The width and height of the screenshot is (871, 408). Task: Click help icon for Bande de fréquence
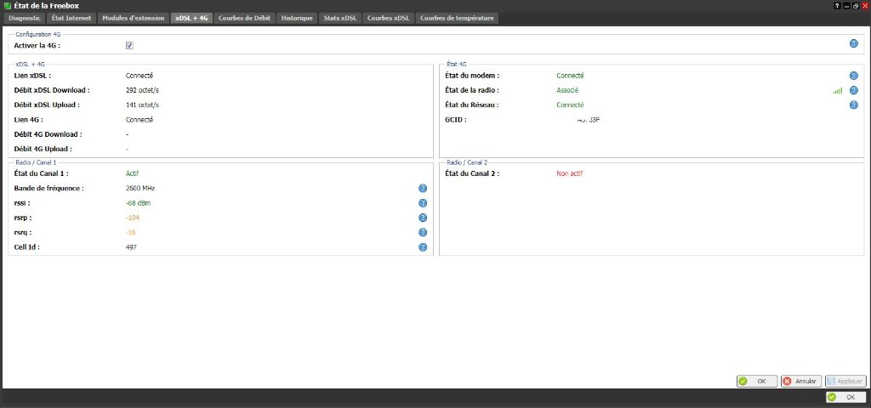pos(422,188)
